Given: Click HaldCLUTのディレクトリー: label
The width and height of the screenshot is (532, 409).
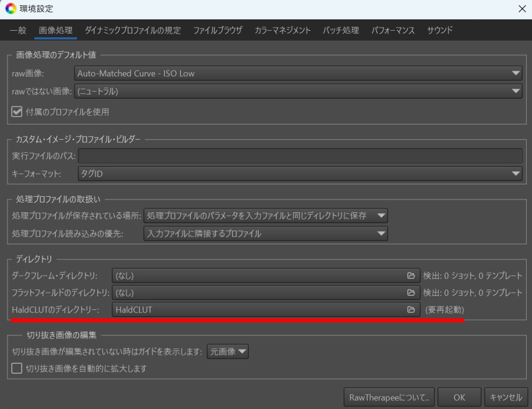Looking at the screenshot, I should 56,310.
